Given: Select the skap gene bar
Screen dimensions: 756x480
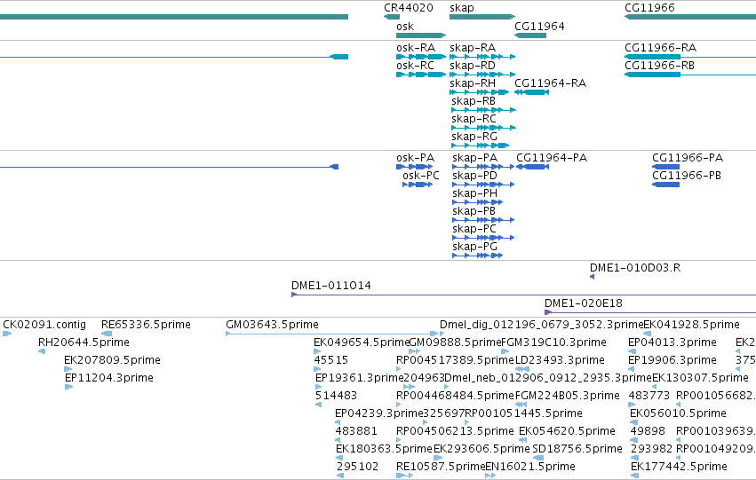Looking at the screenshot, I should tap(482, 17).
